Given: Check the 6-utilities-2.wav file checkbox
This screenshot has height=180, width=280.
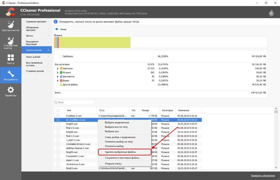Looking at the screenshot, I should coord(58,116).
